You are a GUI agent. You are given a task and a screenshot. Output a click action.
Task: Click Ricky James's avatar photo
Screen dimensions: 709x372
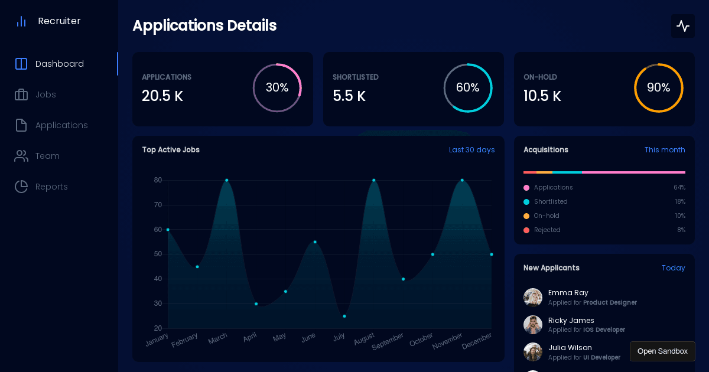click(x=533, y=325)
